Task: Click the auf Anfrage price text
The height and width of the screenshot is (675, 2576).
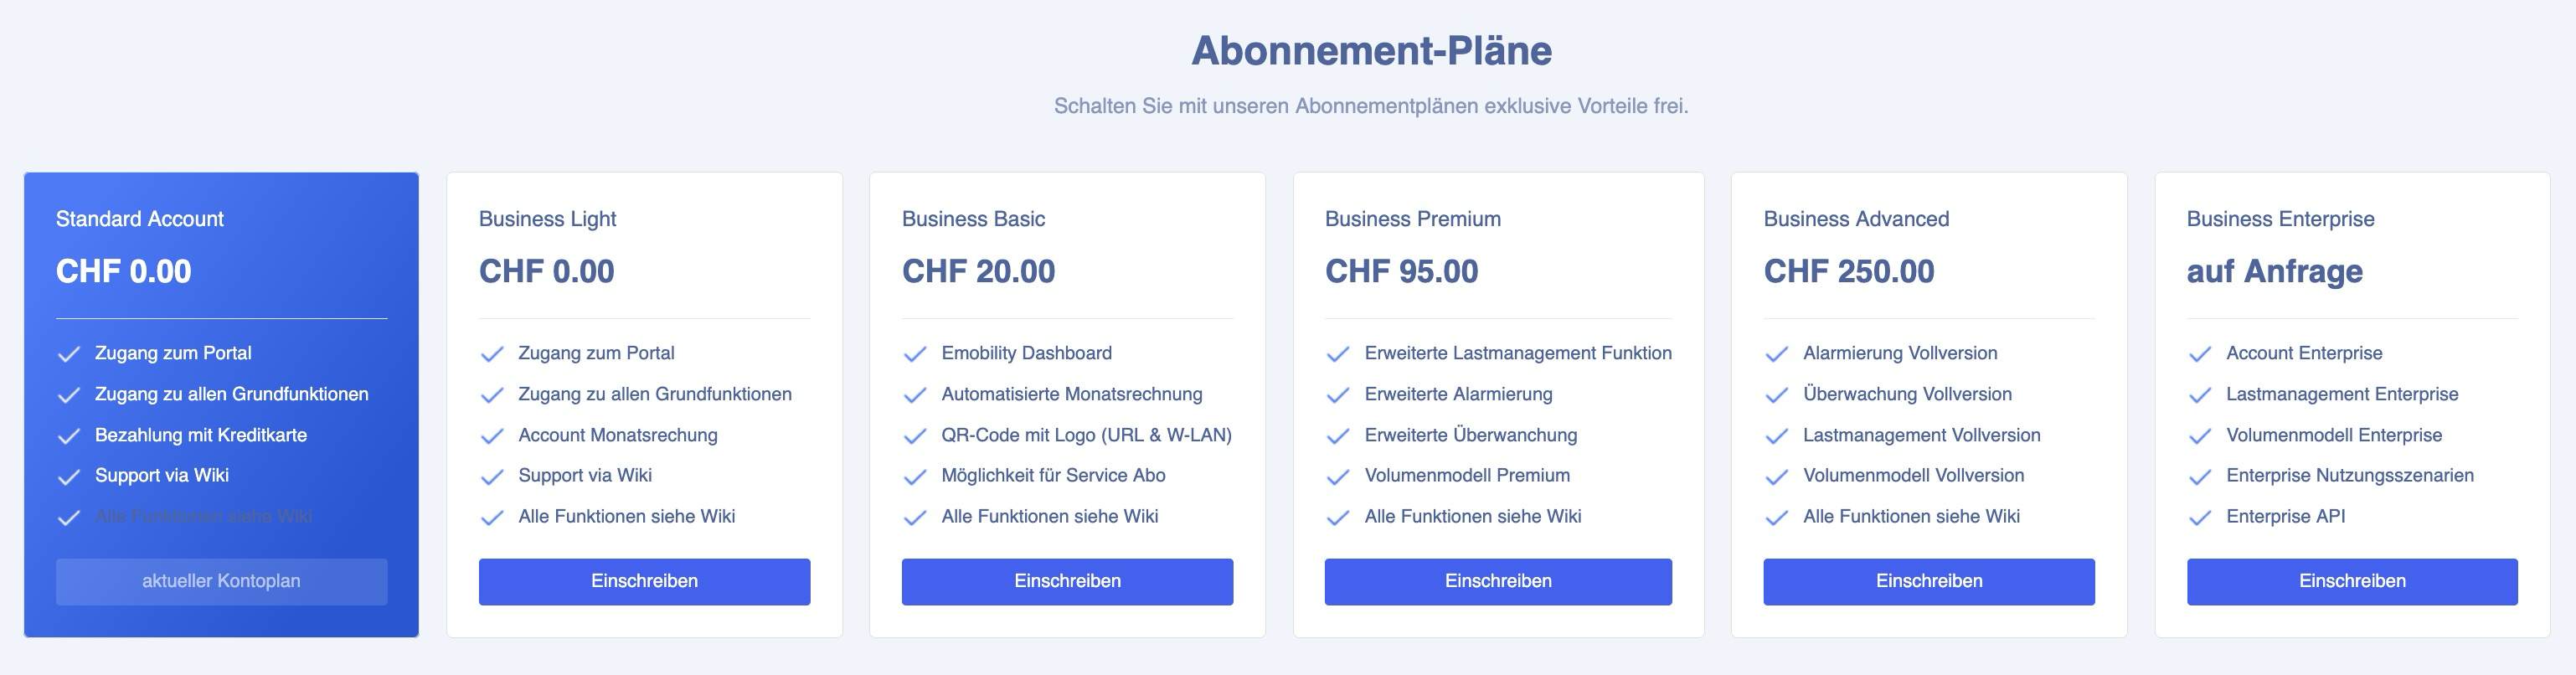Action: (x=2274, y=271)
